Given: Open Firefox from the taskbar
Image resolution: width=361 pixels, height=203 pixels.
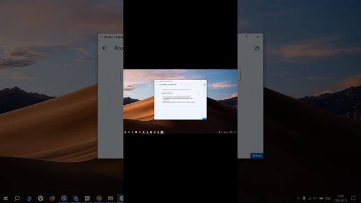Looking at the screenshot, I should (x=52, y=198).
